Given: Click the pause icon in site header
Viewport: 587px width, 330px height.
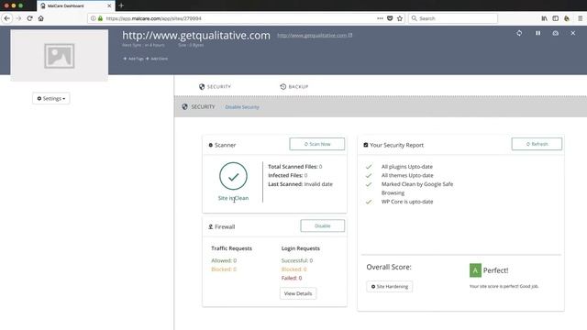Looking at the screenshot, I should tap(538, 33).
